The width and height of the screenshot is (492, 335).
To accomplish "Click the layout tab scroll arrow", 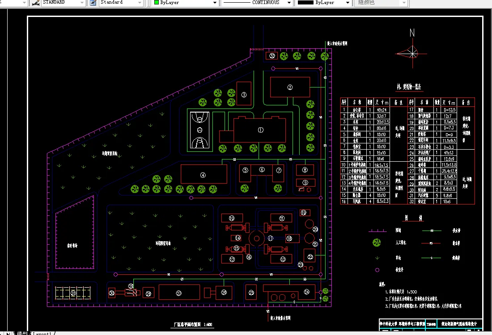I will pos(8,333).
